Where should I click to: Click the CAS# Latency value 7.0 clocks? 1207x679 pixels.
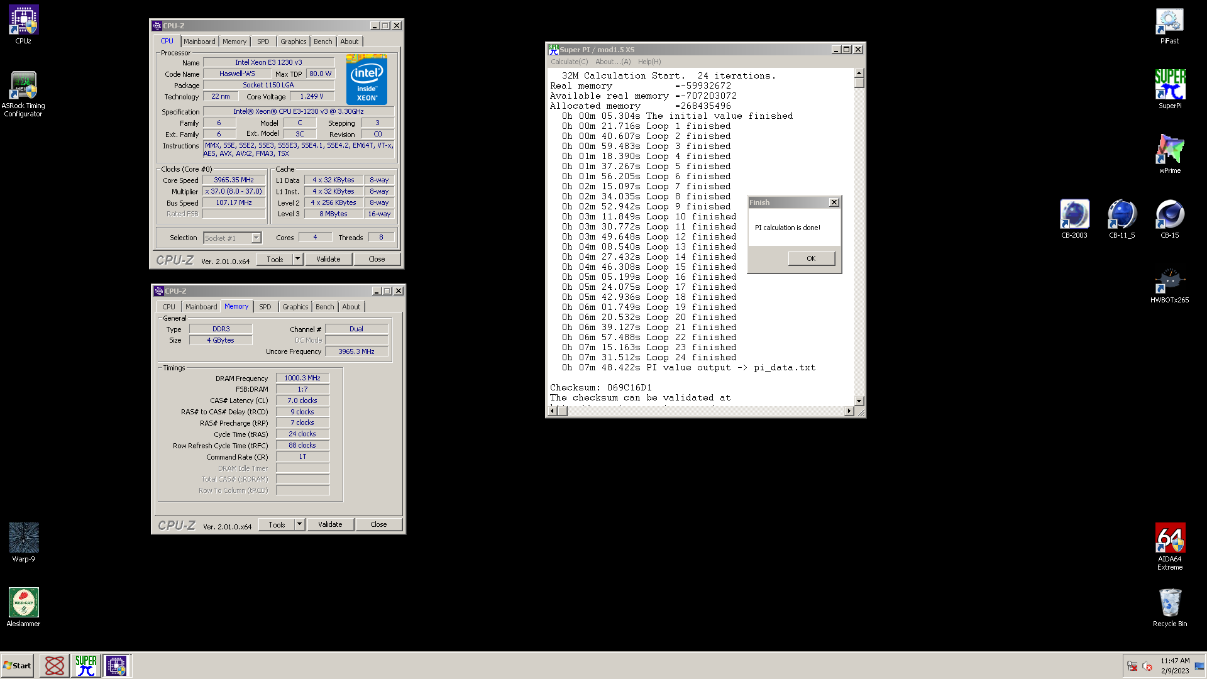coord(302,400)
